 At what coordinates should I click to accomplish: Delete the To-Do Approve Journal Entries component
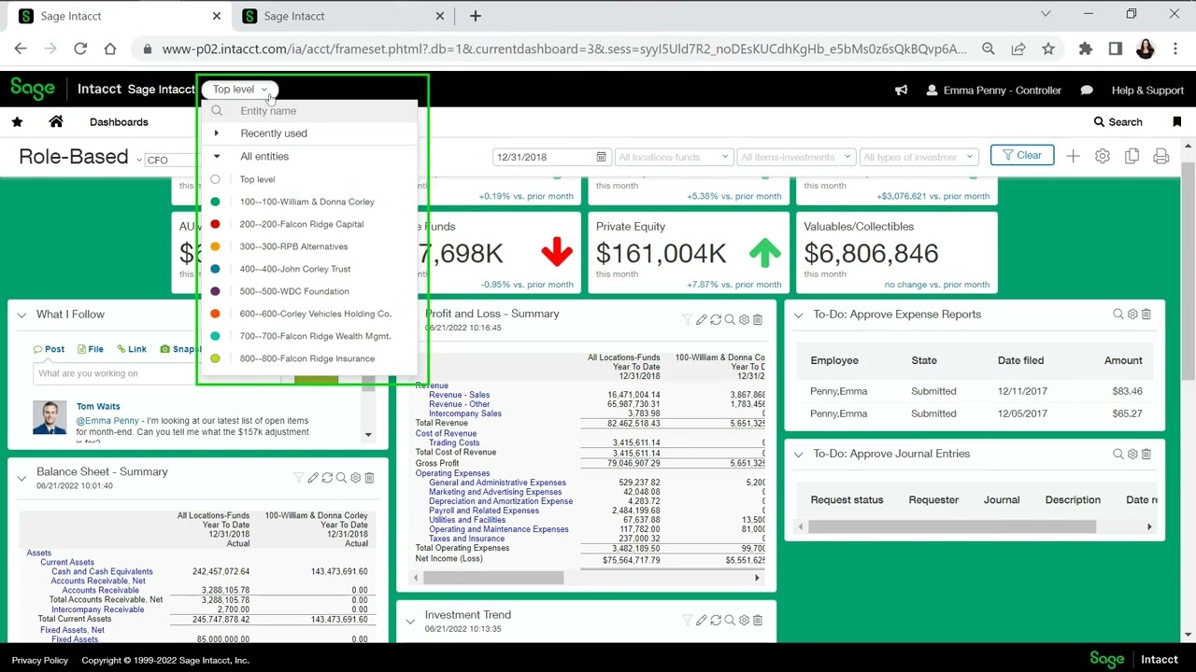coord(1146,454)
